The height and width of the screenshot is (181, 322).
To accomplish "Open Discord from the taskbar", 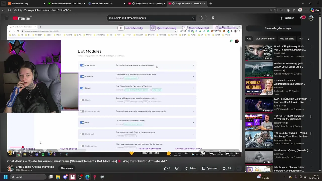I will point(65,177).
